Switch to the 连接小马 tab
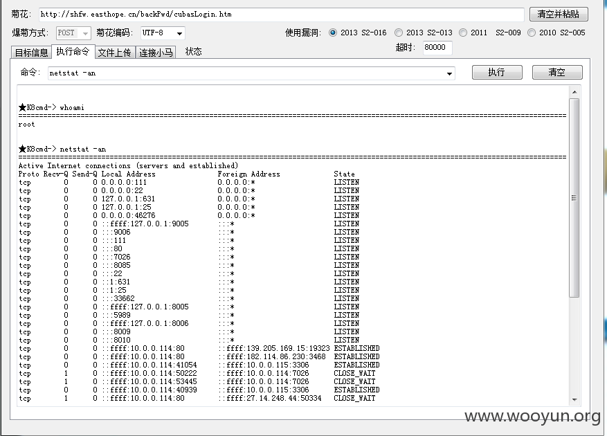The height and width of the screenshot is (436, 607). [x=156, y=53]
